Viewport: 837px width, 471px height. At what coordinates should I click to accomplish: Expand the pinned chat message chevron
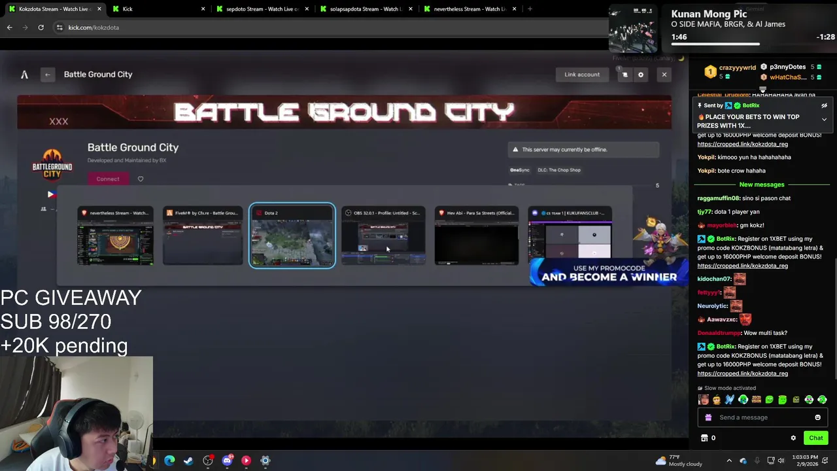824,120
